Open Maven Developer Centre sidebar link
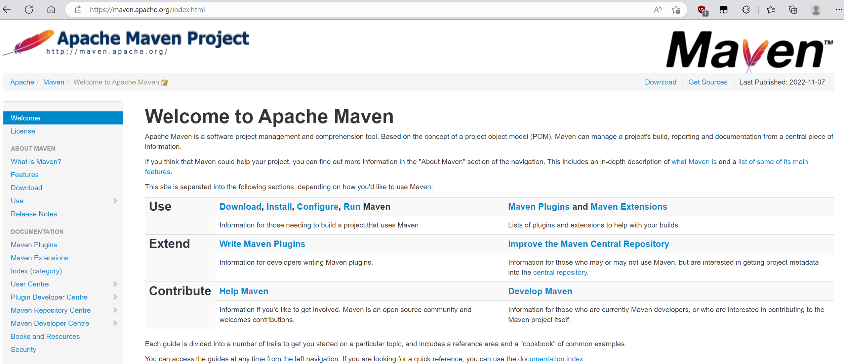The image size is (844, 364). pyautogui.click(x=50, y=323)
